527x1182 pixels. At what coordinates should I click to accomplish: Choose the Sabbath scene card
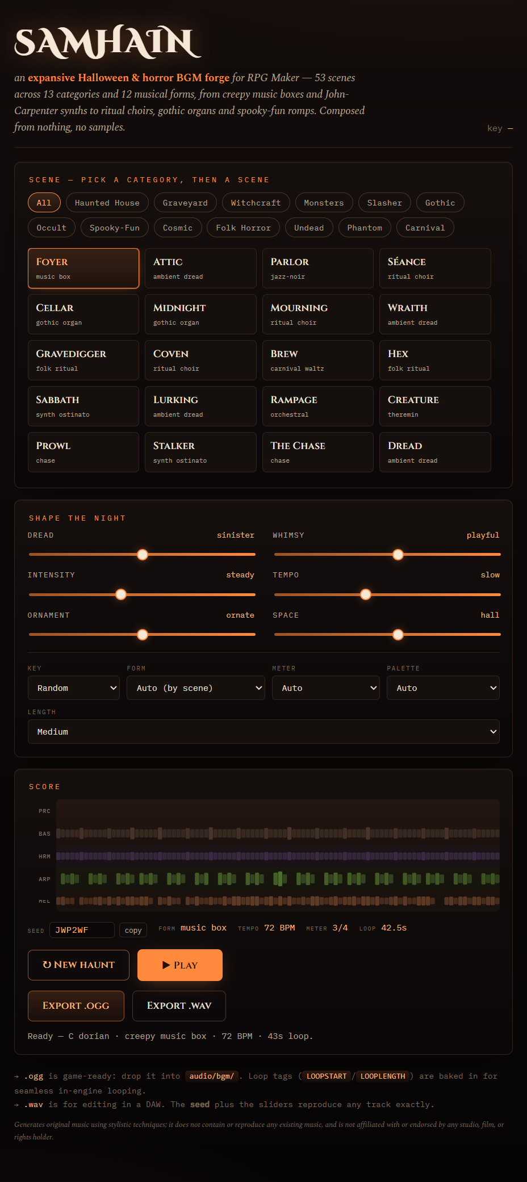click(83, 406)
